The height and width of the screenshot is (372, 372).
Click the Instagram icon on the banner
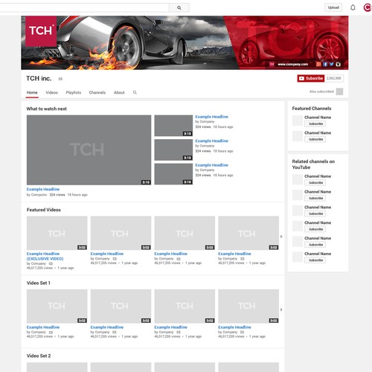coord(338,64)
